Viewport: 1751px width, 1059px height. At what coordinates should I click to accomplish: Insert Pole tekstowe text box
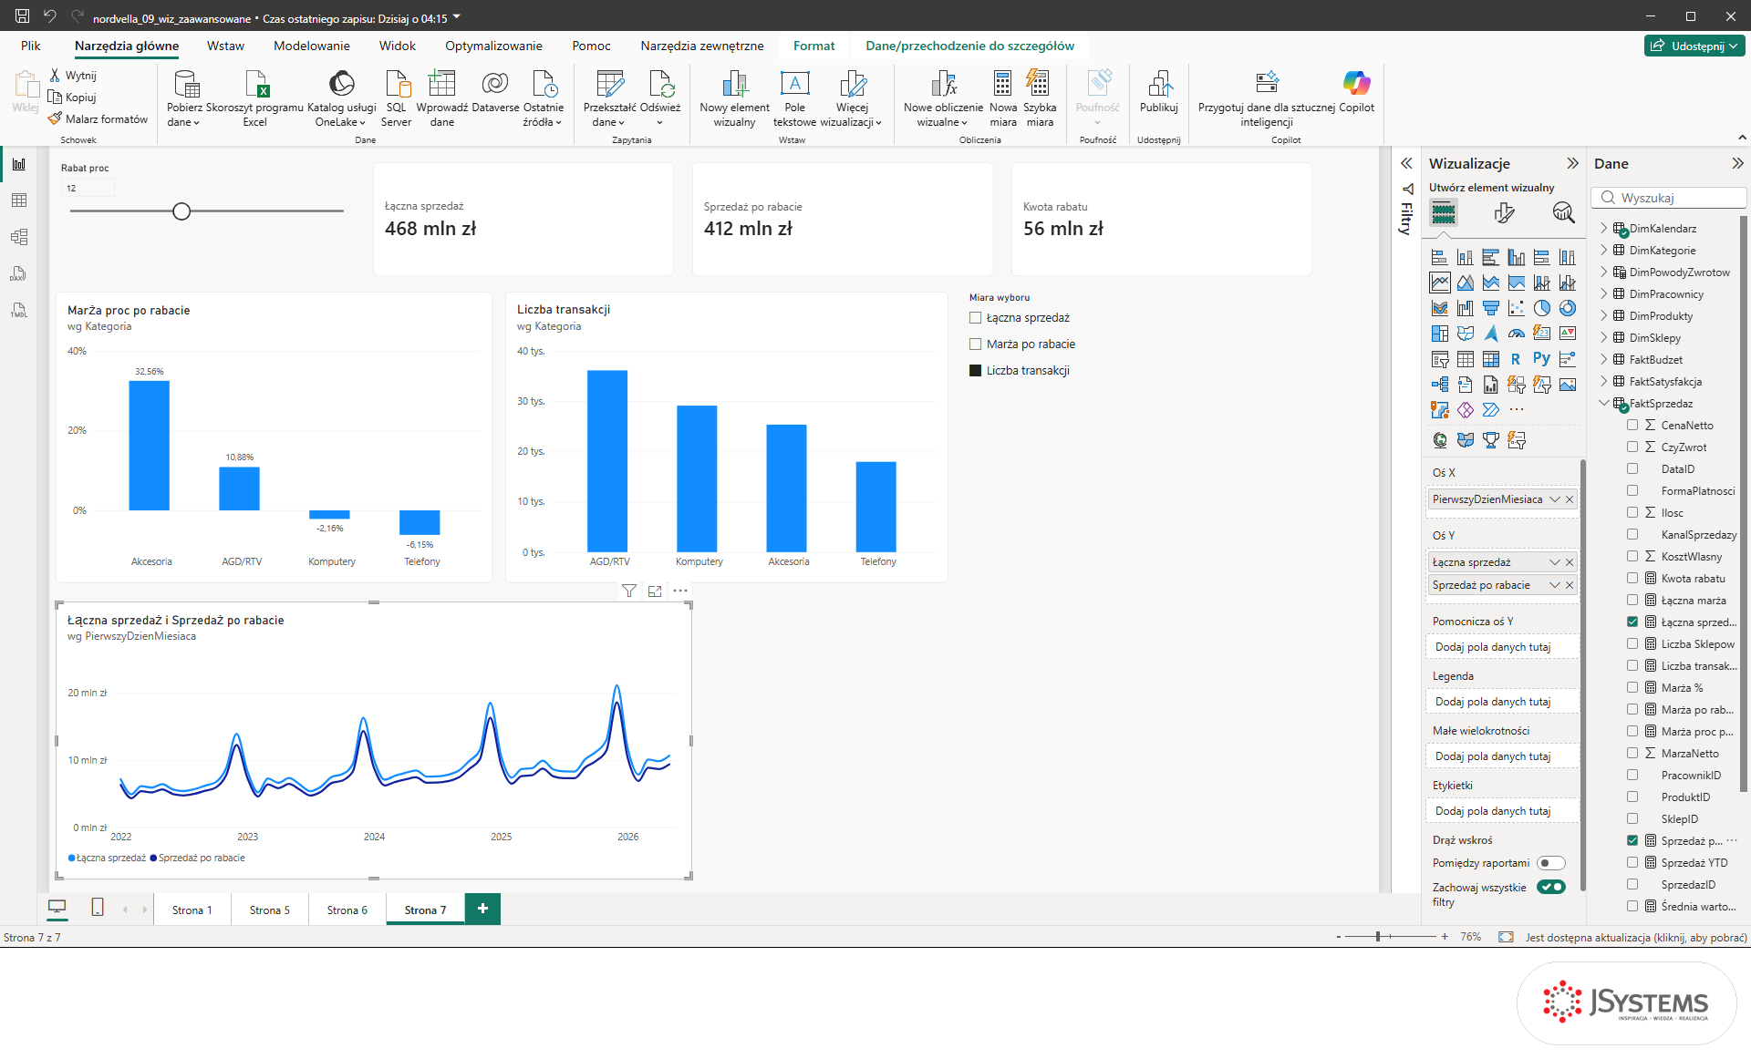(x=794, y=85)
